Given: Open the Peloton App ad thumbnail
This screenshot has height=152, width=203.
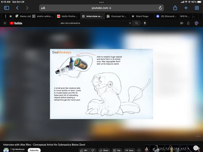Looking at the screenshot, I should click(x=172, y=148).
